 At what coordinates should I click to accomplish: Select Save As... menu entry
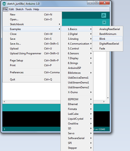click(32, 44)
